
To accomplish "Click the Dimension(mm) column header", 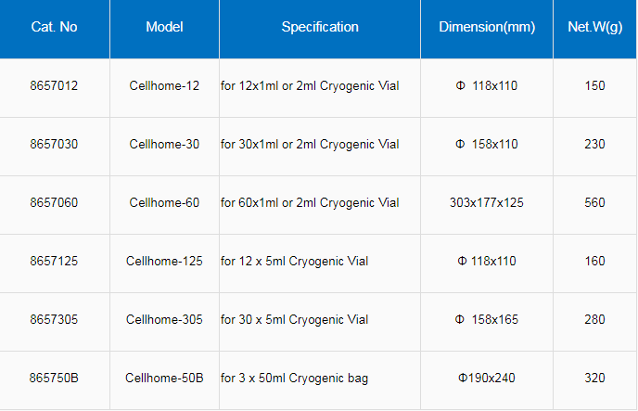I will pyautogui.click(x=487, y=27).
